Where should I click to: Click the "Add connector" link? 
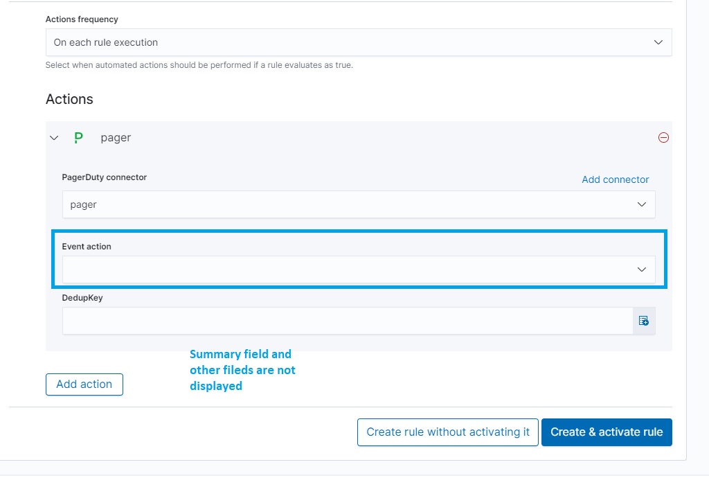point(615,179)
